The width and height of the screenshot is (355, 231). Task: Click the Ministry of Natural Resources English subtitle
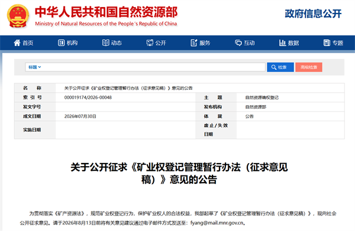[x=106, y=24]
